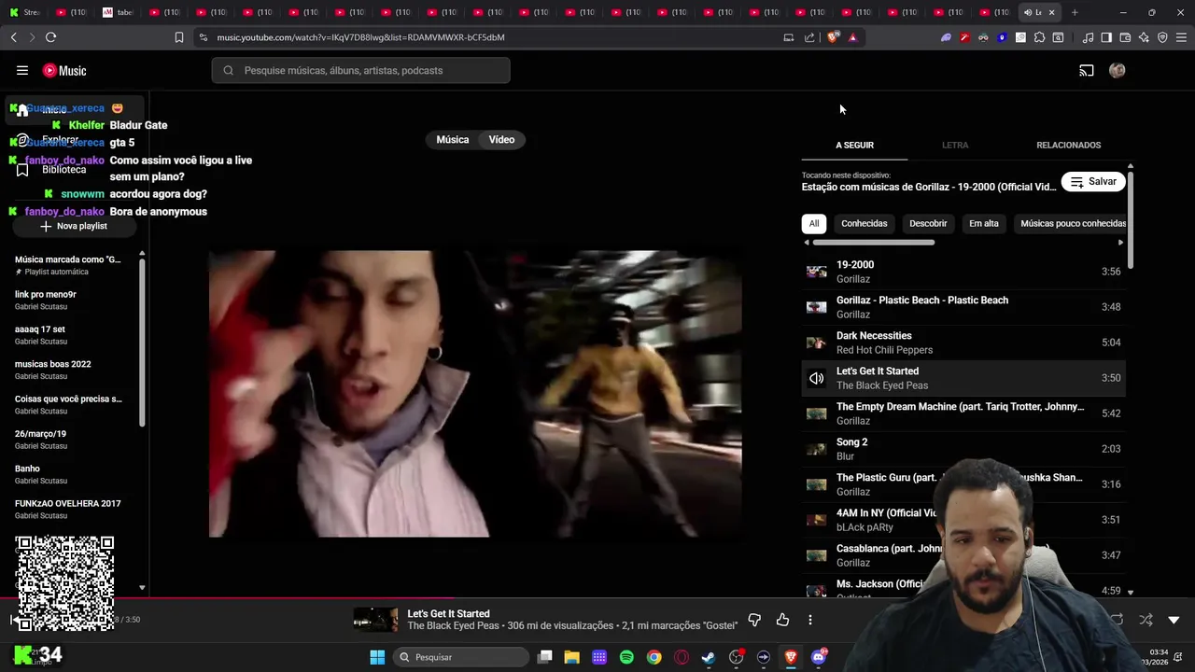
Task: Click thumbnail of Casablanca track
Action: (x=817, y=555)
